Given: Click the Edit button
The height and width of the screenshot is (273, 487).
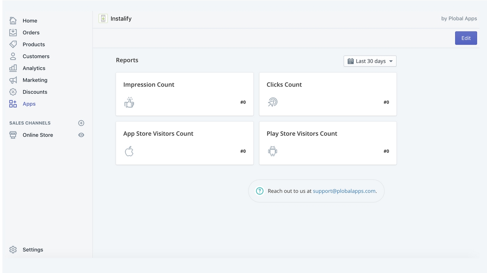Looking at the screenshot, I should 466,38.
